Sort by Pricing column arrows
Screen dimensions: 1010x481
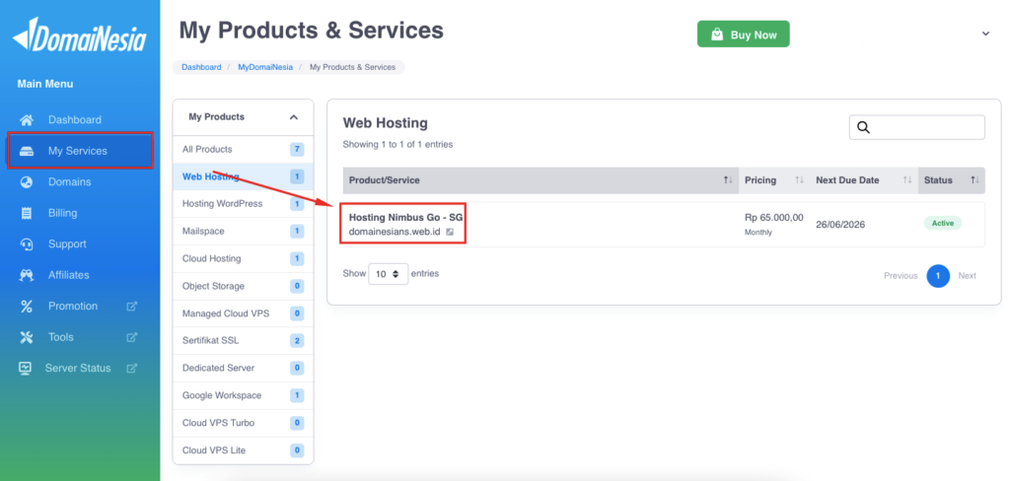coord(799,180)
